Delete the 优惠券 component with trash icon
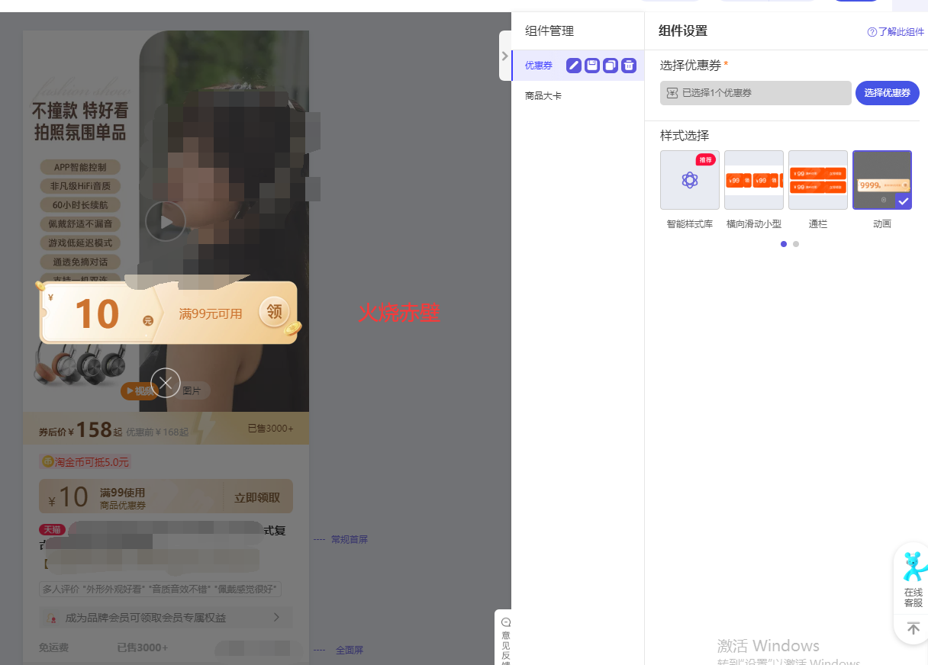The width and height of the screenshot is (928, 665). point(629,66)
